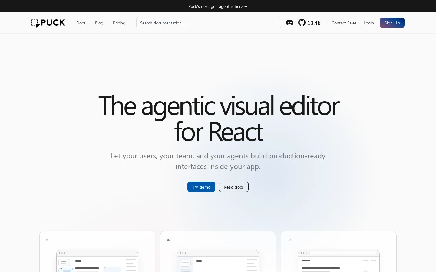Click the 'Let your users, your team' subtitle

click(x=218, y=161)
